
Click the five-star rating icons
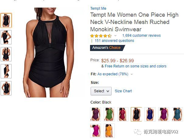pyautogui.click(x=101, y=36)
